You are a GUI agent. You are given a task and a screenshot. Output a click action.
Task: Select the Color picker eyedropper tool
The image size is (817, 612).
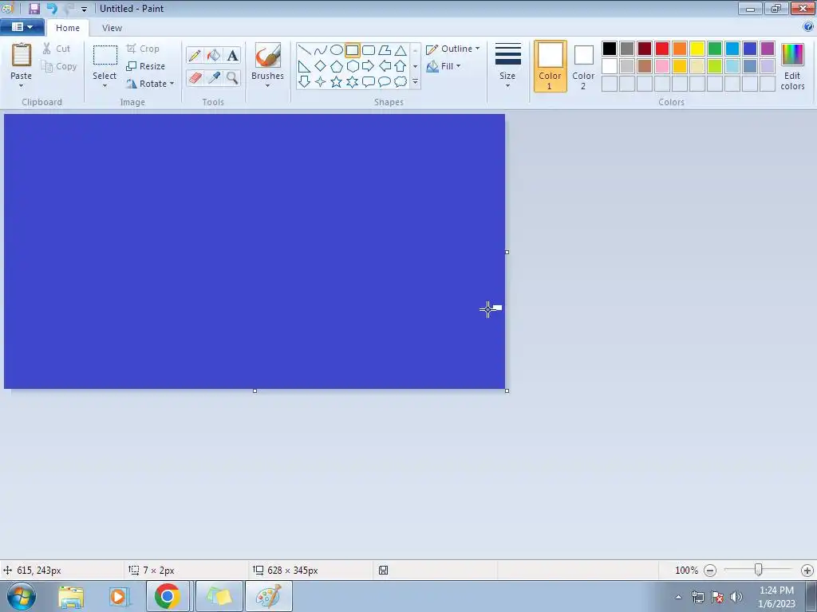pyautogui.click(x=213, y=77)
